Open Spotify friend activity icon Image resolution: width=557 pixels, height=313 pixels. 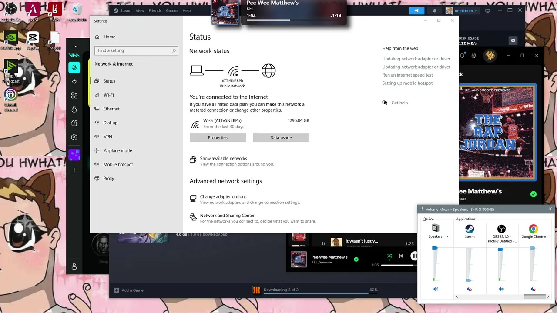(474, 55)
